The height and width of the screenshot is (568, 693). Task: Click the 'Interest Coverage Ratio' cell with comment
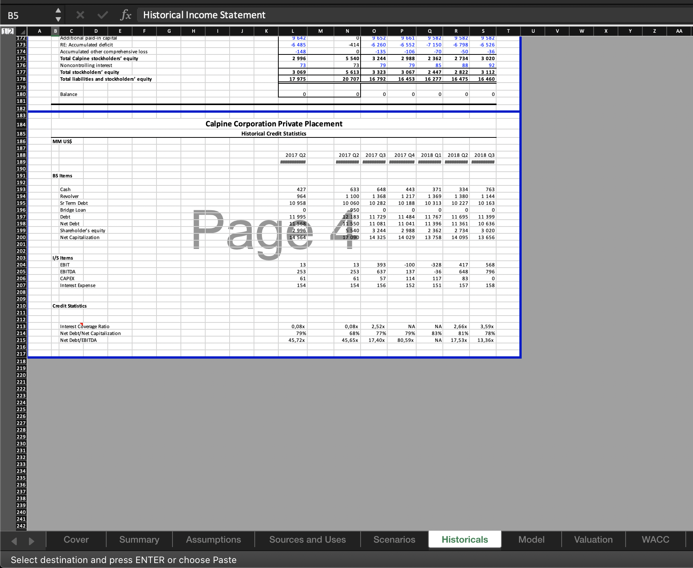click(85, 326)
